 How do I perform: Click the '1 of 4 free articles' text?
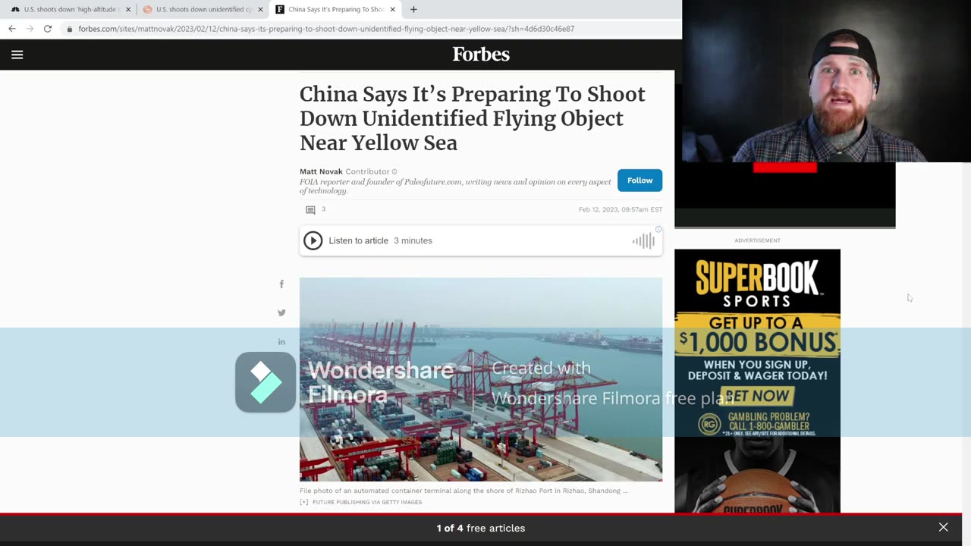[x=481, y=528]
